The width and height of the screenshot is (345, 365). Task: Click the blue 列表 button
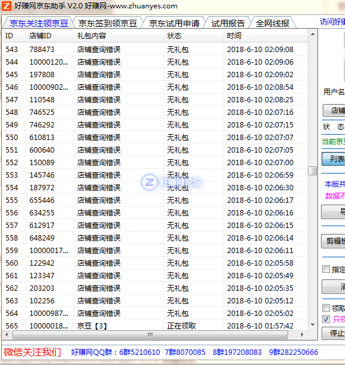tap(334, 159)
